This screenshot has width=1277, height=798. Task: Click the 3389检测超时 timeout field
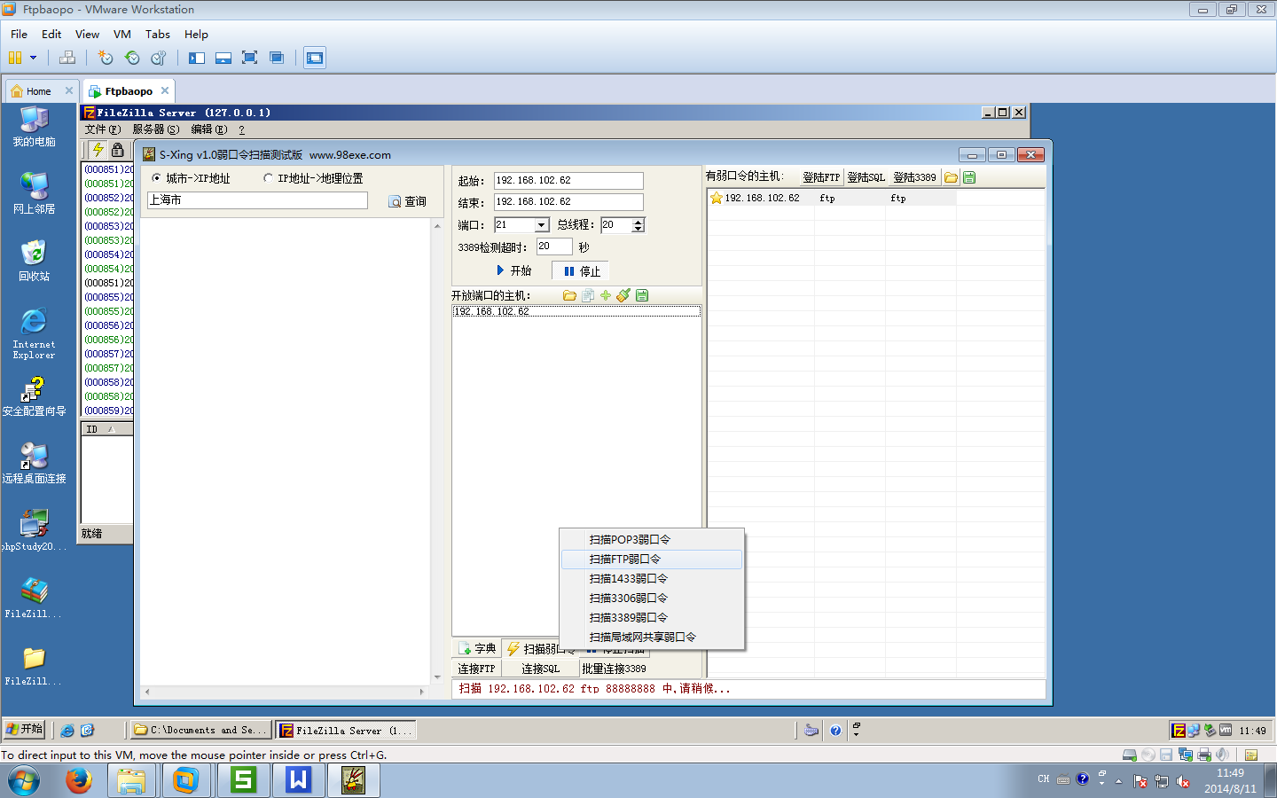[554, 246]
